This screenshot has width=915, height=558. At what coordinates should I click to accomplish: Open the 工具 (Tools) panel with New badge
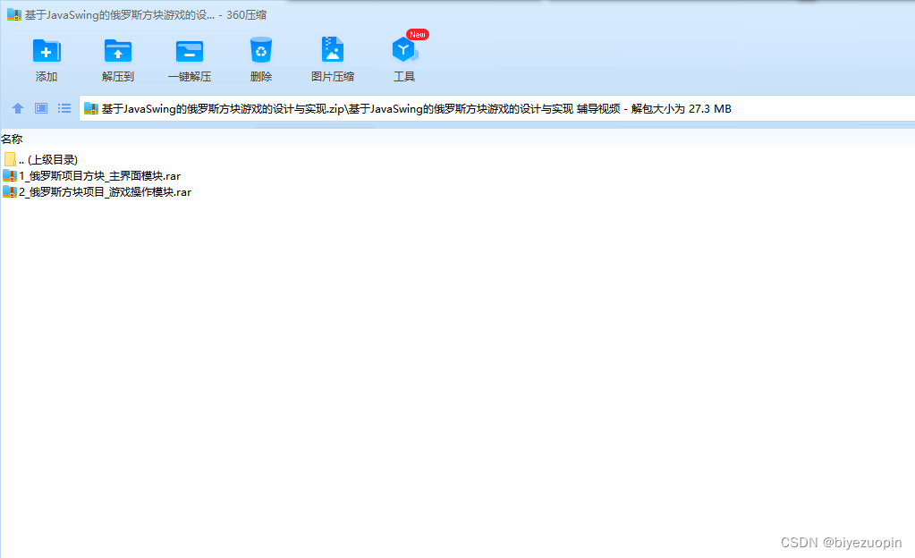(x=403, y=55)
